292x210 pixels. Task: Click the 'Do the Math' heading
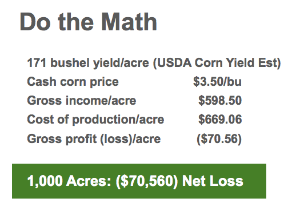tap(89, 22)
